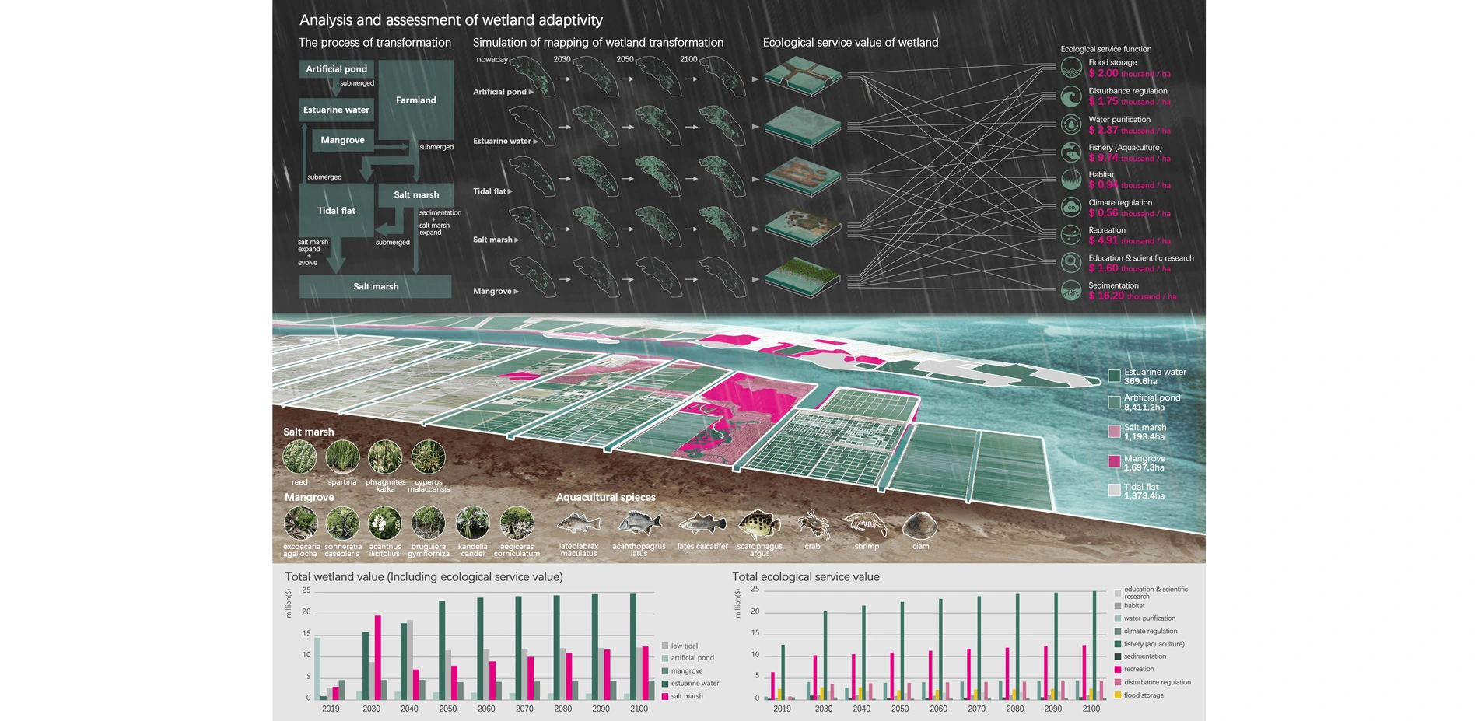This screenshot has width=1478, height=721.
Task: Click the 'Simulation of mapping of wetland transformation' heading
Action: (597, 43)
